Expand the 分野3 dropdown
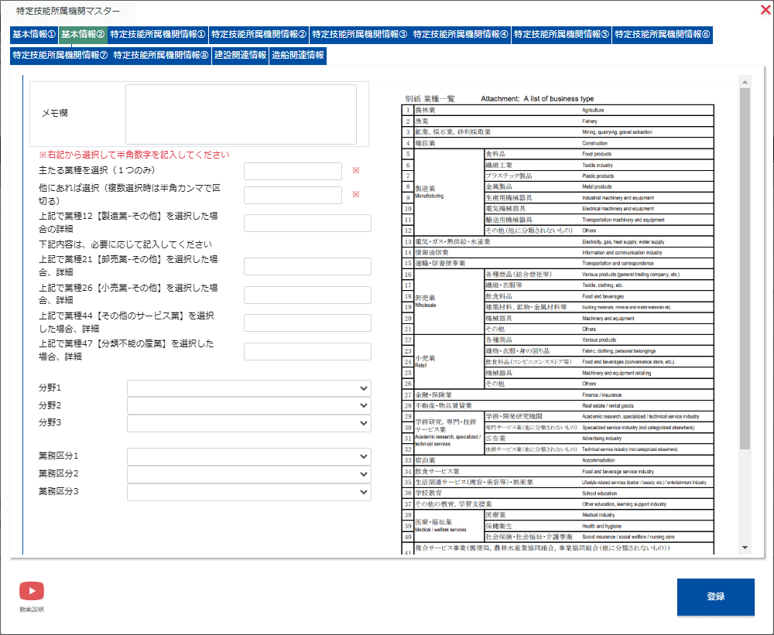The height and width of the screenshot is (635, 774). click(249, 423)
